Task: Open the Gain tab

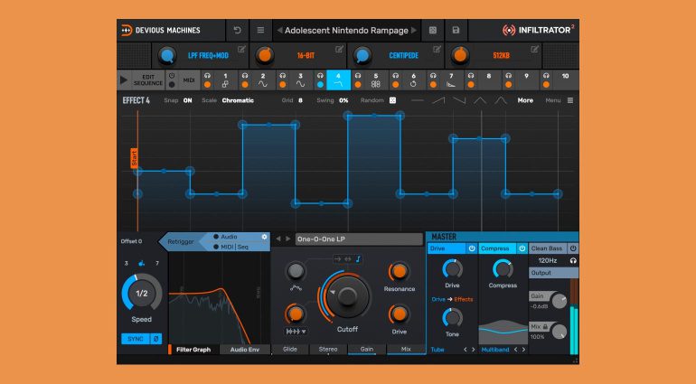Action: [367, 350]
